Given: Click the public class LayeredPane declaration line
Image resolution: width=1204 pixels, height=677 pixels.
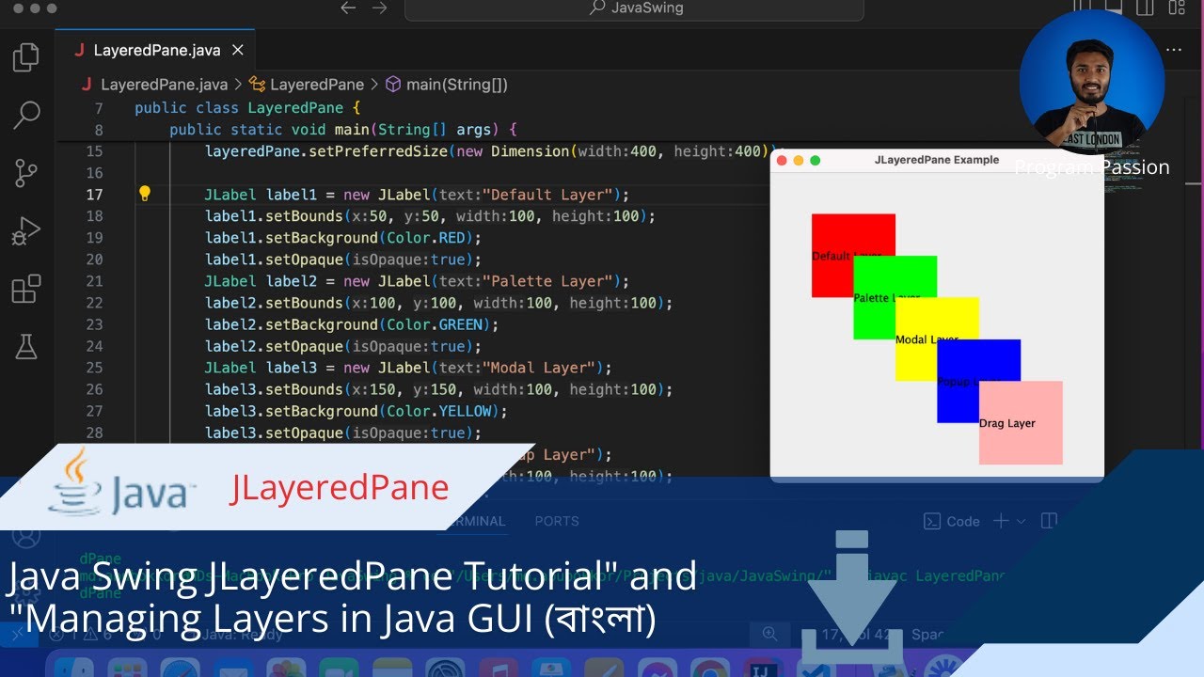Looking at the screenshot, I should click(247, 108).
